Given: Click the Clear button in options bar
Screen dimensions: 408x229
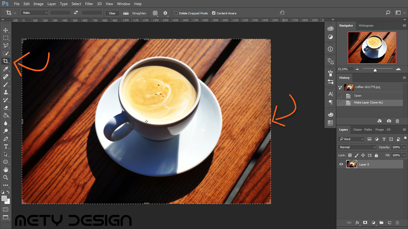Looking at the screenshot, I should (112, 13).
